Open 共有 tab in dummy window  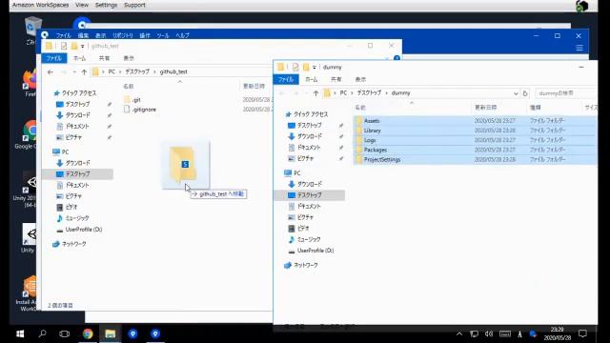coord(335,79)
